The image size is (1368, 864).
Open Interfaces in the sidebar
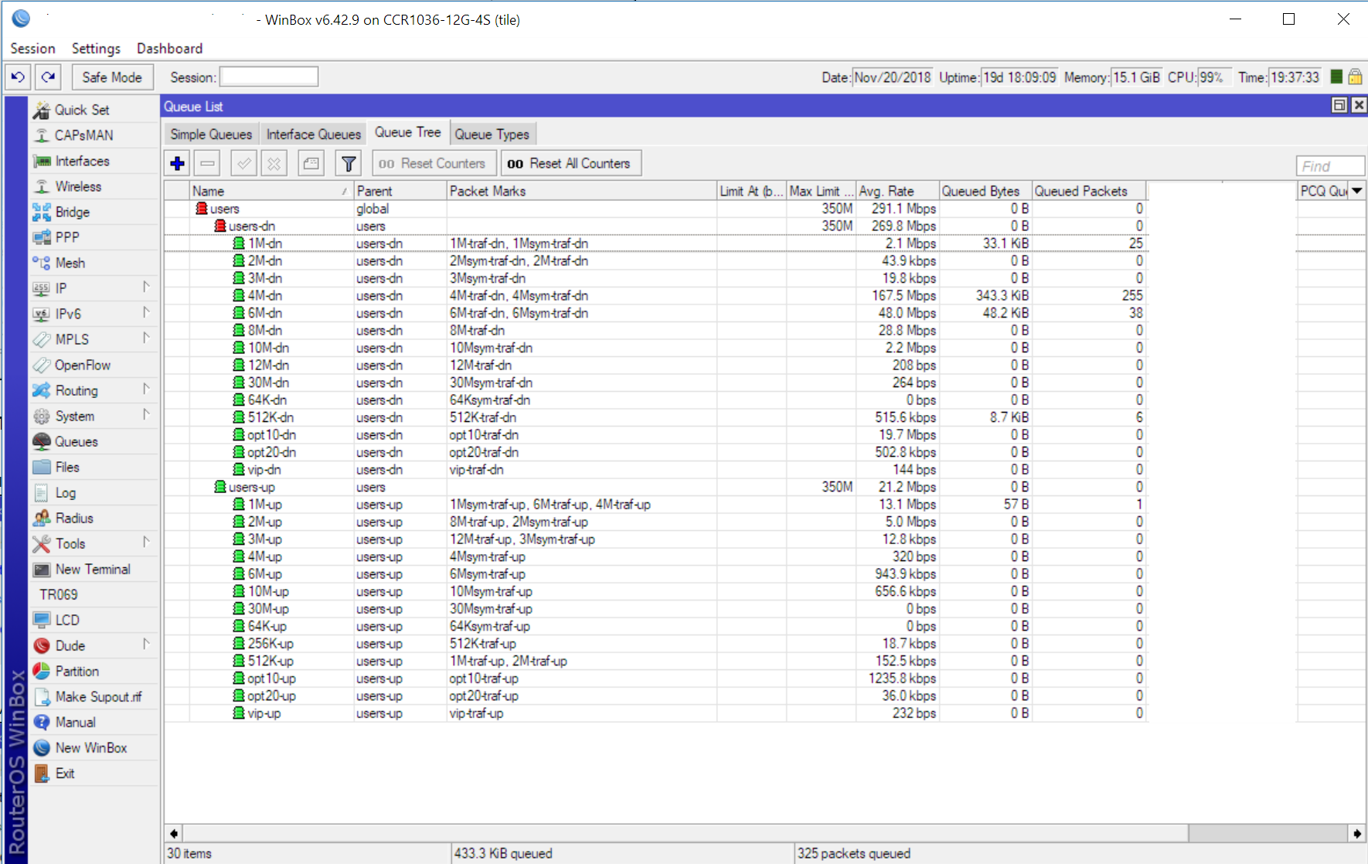click(x=94, y=161)
